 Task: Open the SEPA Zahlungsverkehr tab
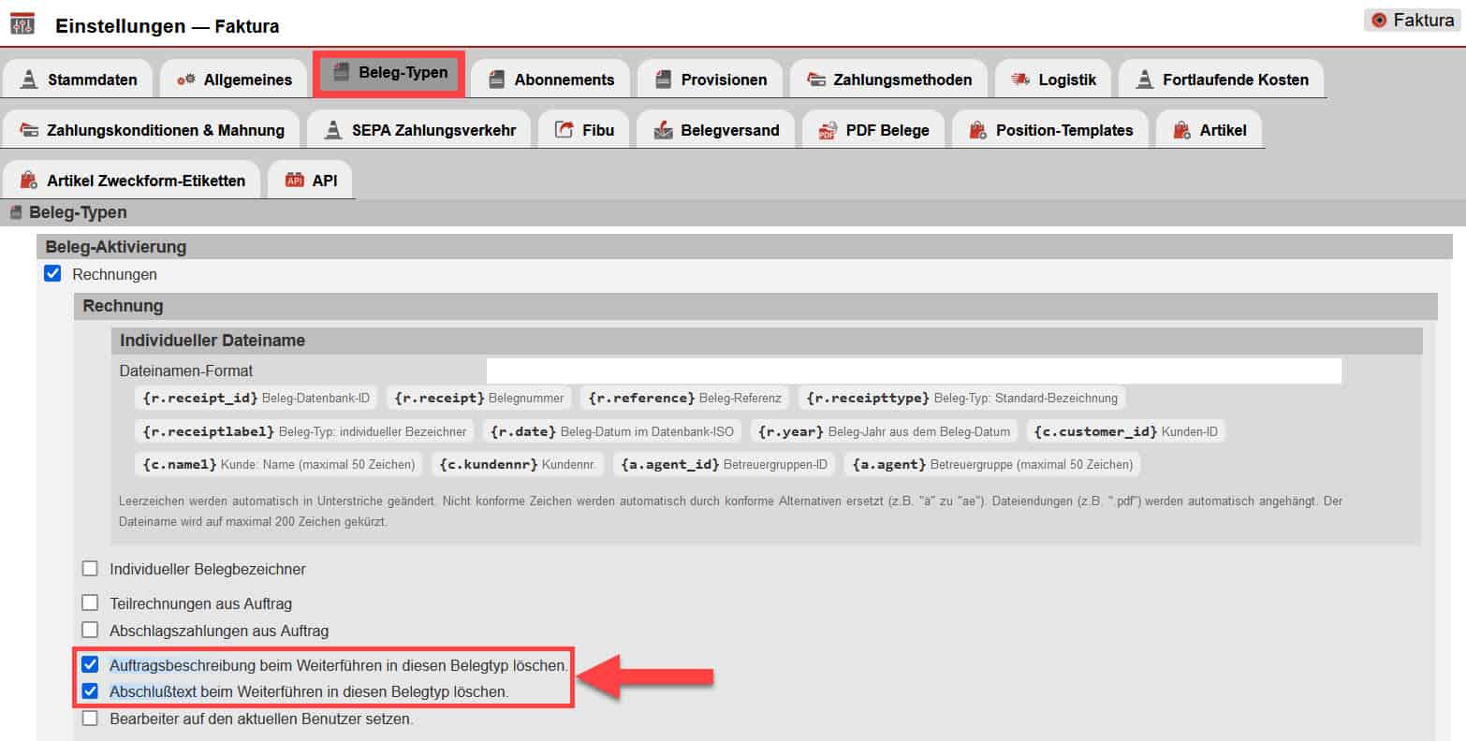point(418,130)
